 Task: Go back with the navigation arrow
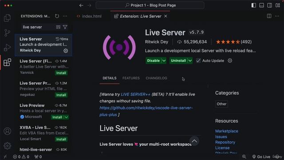81,5
